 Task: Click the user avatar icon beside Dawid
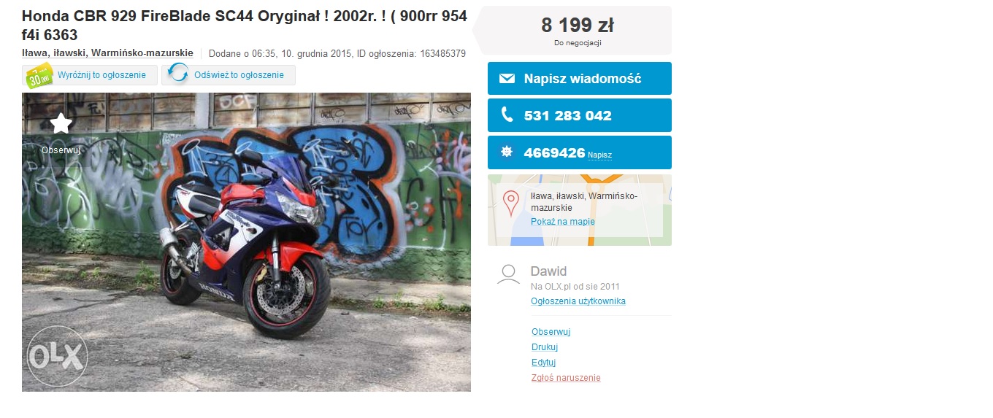click(x=508, y=274)
